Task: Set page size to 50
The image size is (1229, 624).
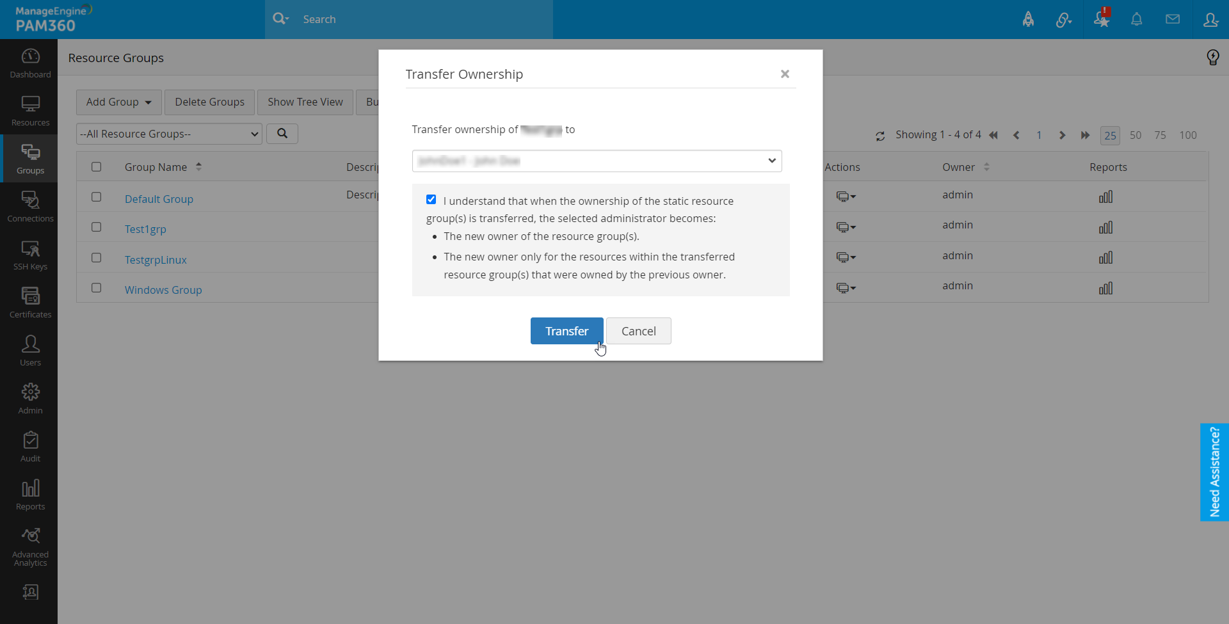Action: [x=1135, y=135]
